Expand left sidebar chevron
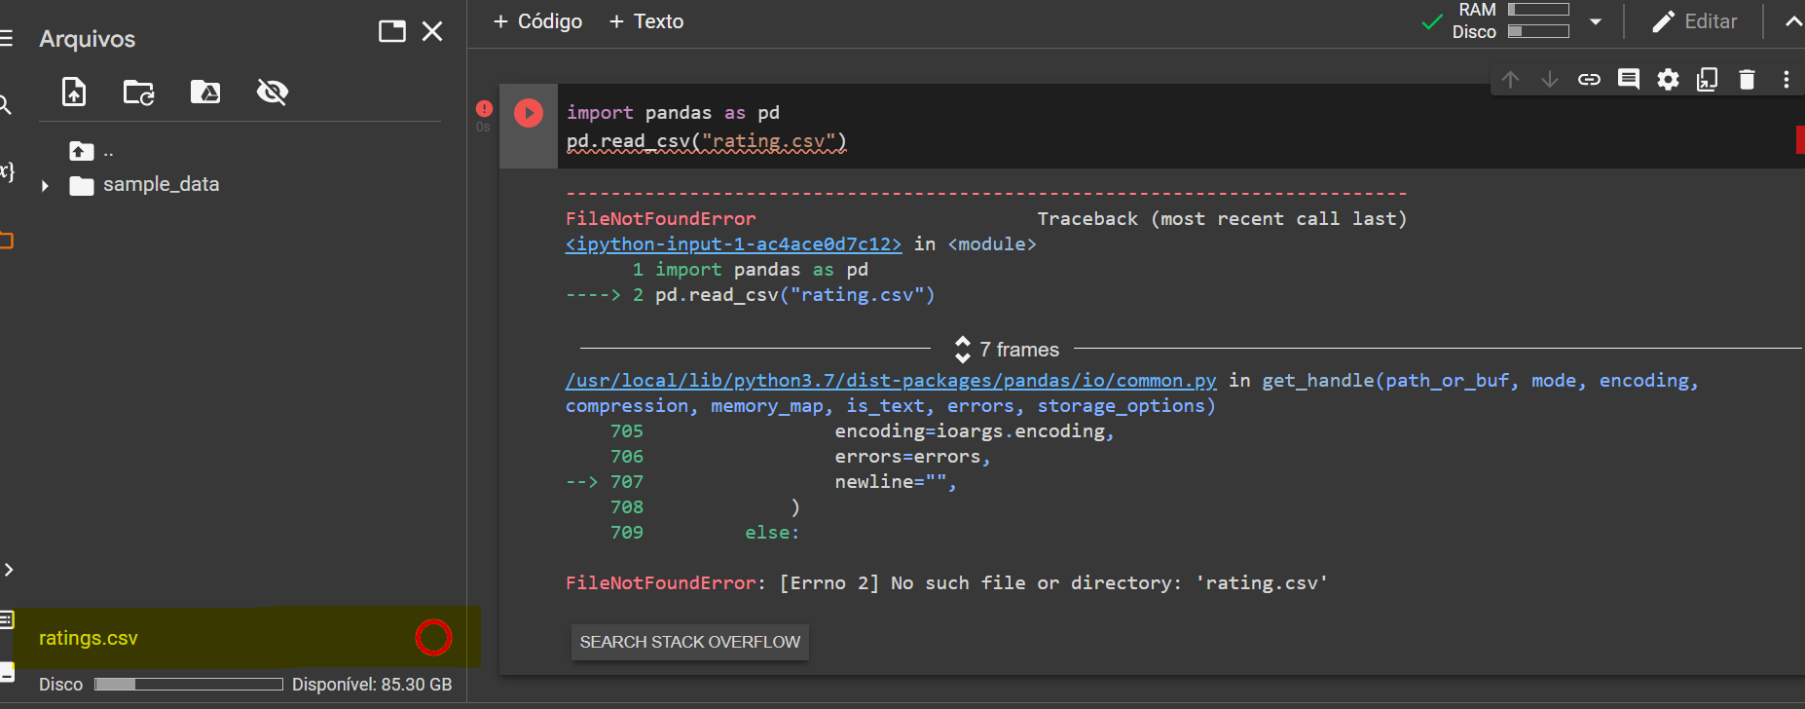The image size is (1805, 709). (8, 570)
